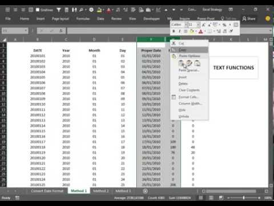
Task: Switch to Page Layout view icon in status bar
Action: click(x=211, y=198)
